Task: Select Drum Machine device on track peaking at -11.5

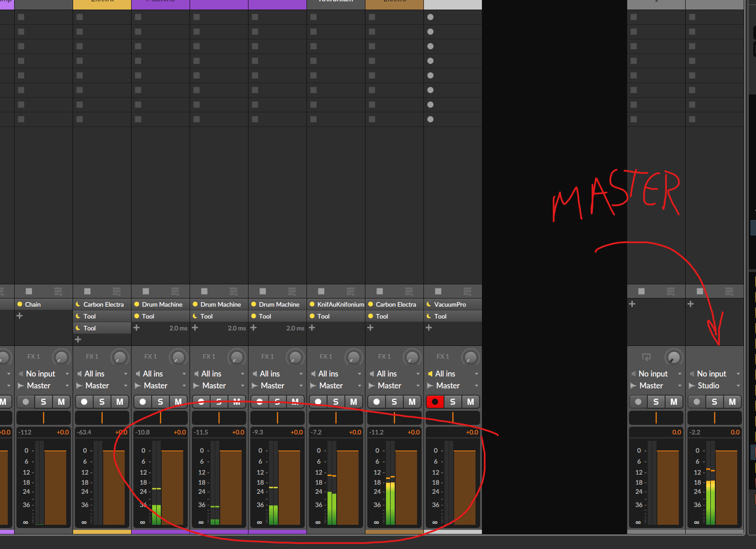Action: (219, 304)
